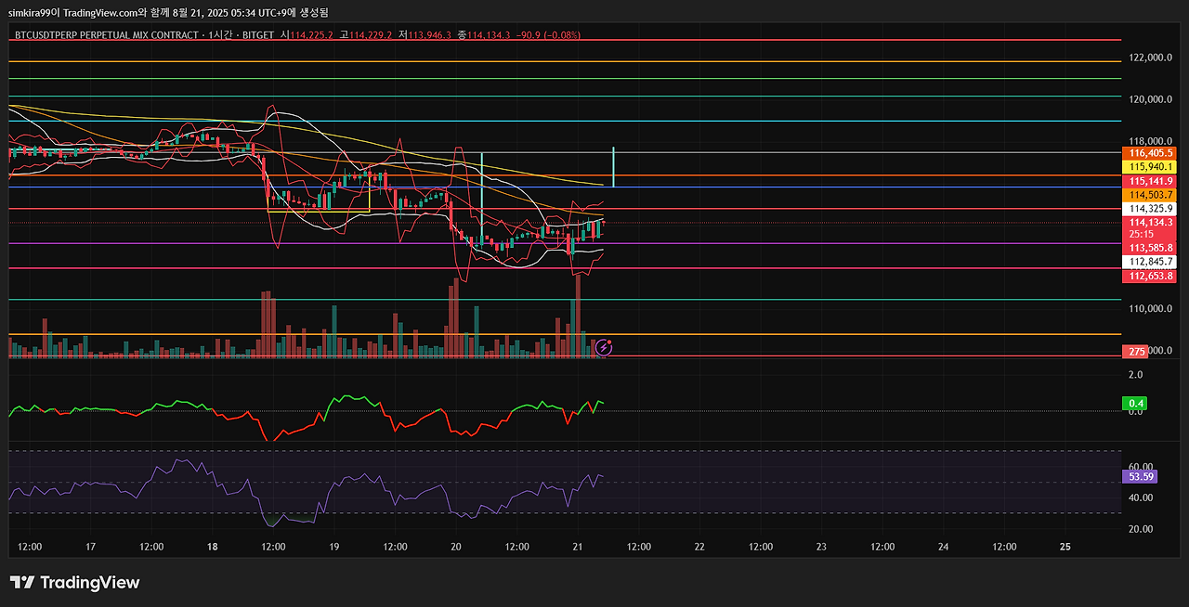Click the 120,000.0 price axis label
Viewport: 1189px width, 607px height.
click(x=1150, y=99)
